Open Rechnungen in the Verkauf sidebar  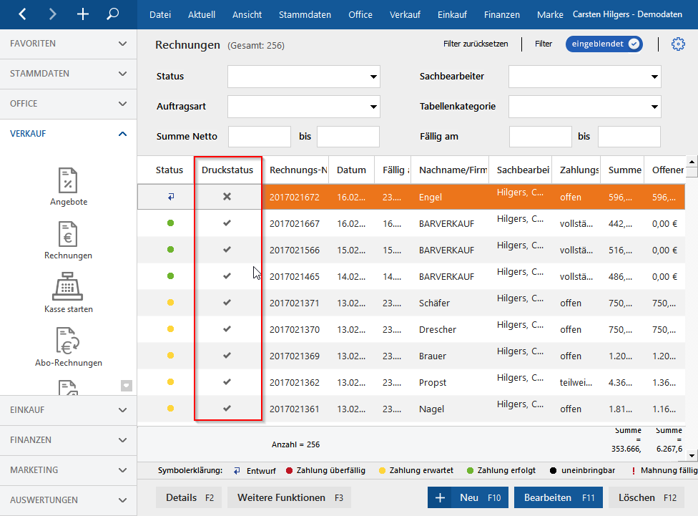[68, 240]
